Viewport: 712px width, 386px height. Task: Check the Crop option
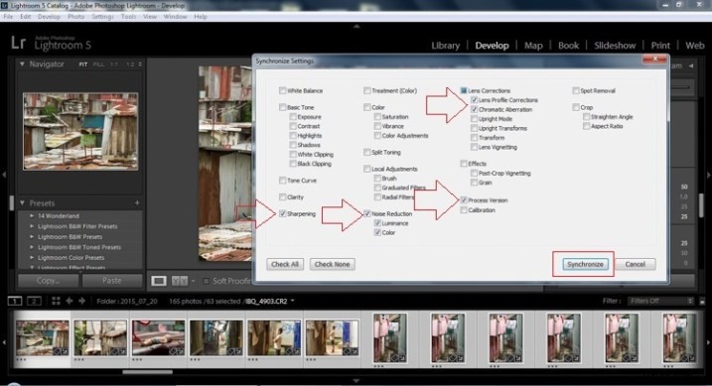(576, 107)
